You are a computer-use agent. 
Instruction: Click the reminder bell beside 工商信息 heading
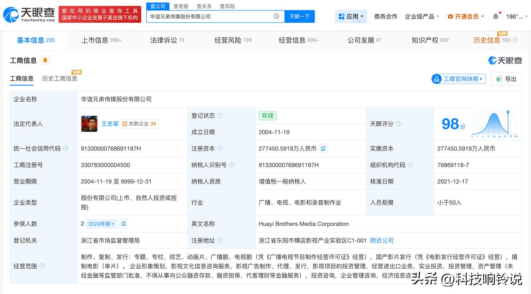(45, 60)
